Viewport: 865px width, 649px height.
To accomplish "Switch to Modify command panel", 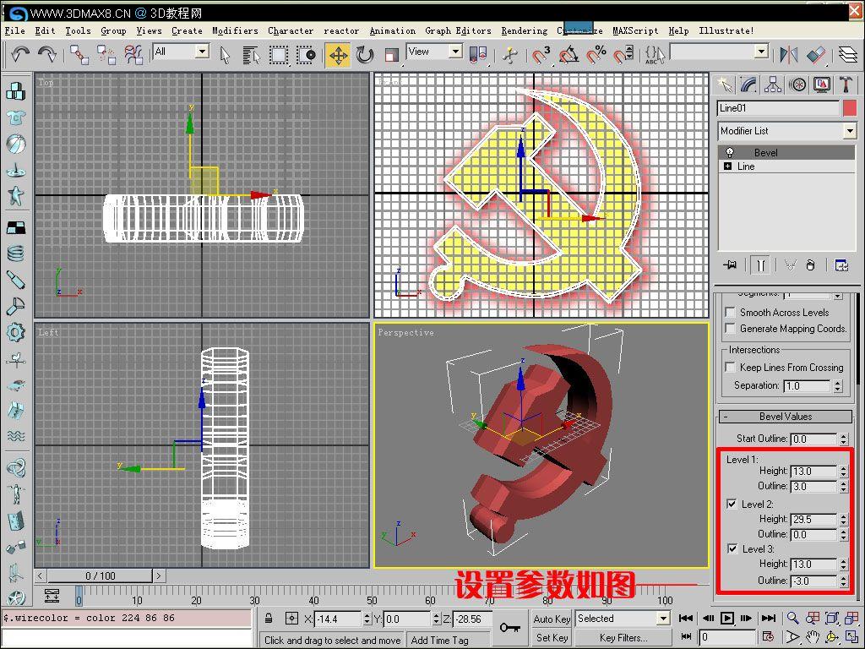I will pyautogui.click(x=748, y=85).
